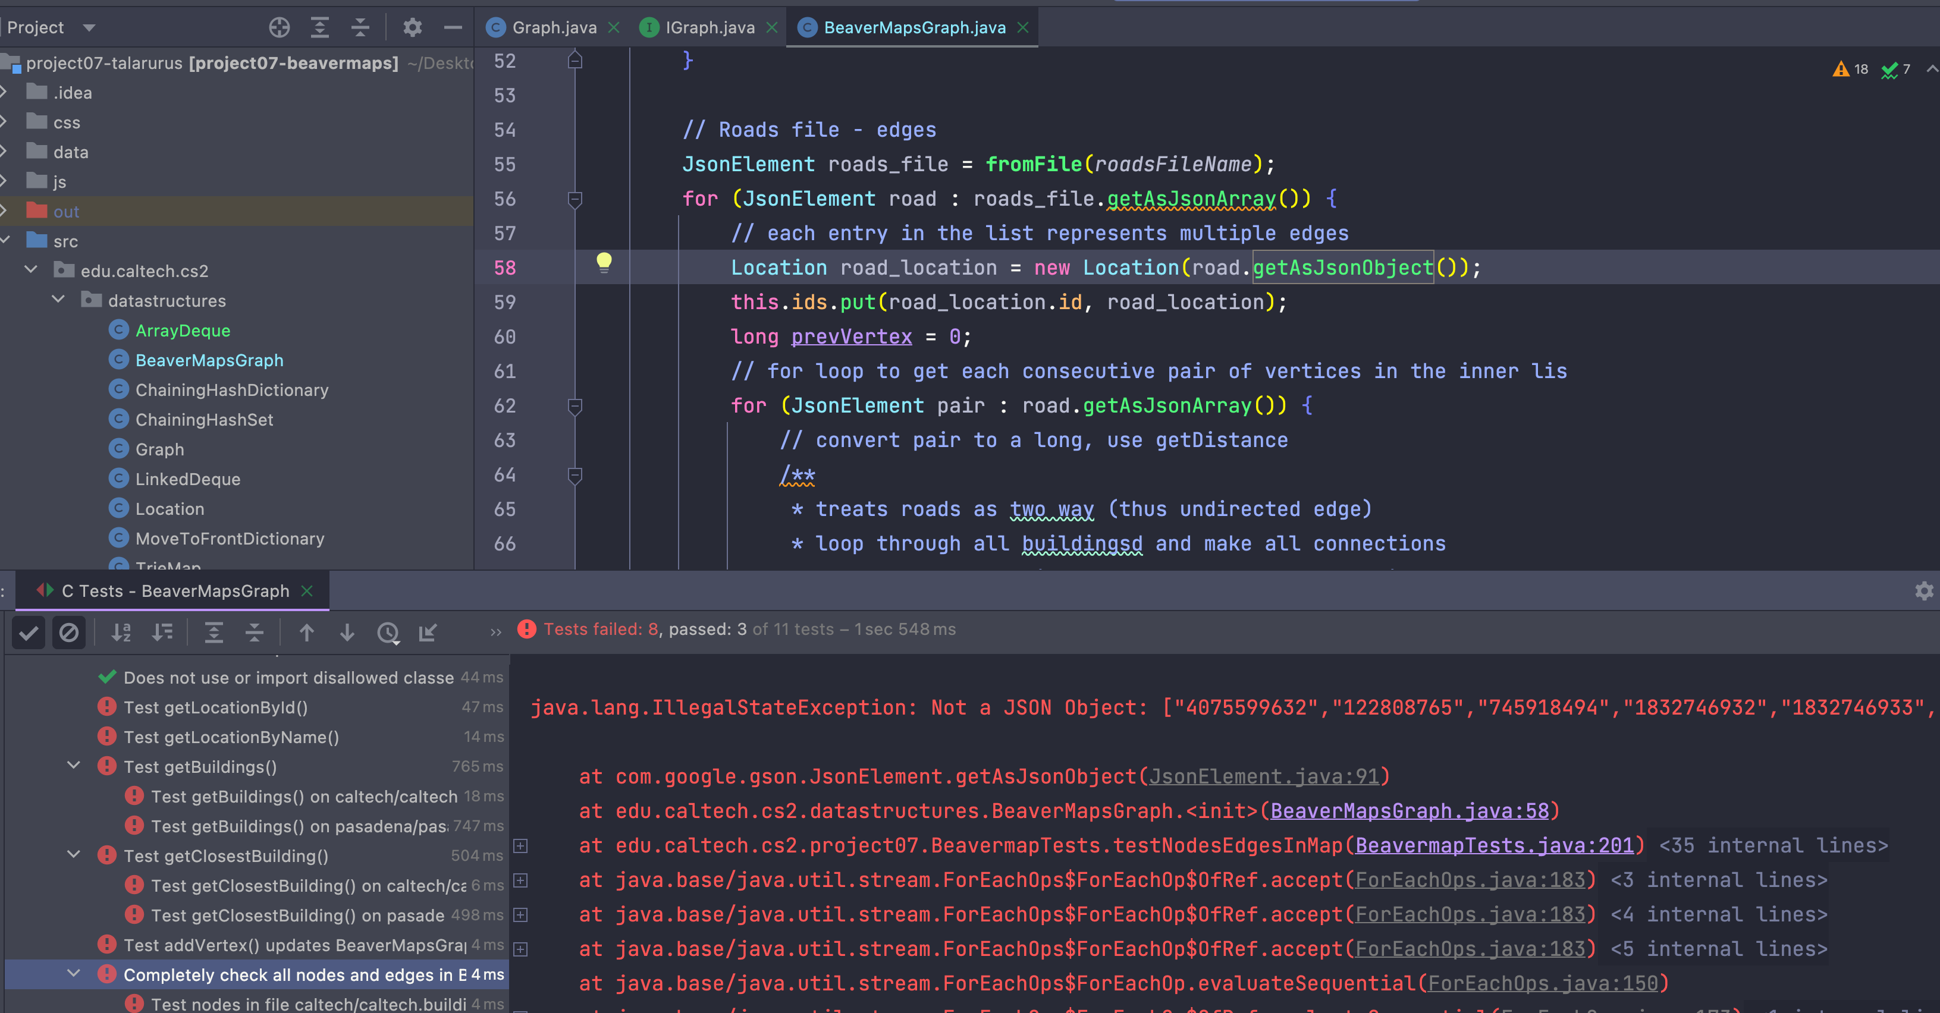
Task: Collapse the datastructures package folder
Action: point(59,300)
